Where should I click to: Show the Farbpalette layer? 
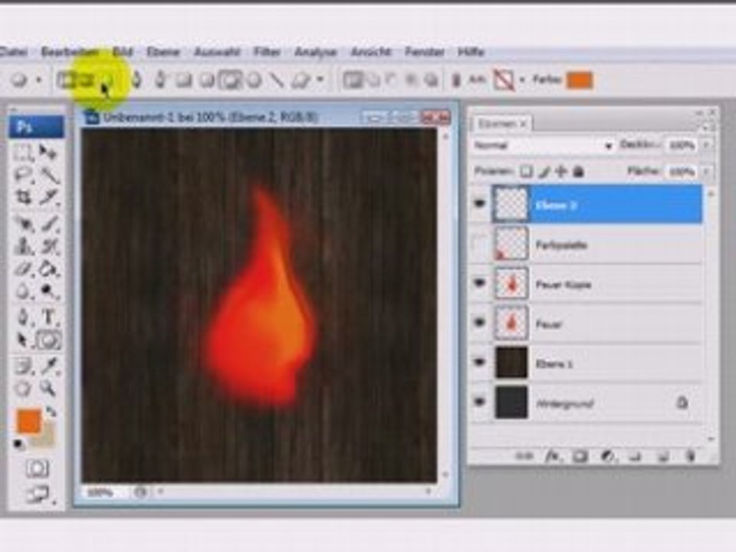[x=480, y=244]
